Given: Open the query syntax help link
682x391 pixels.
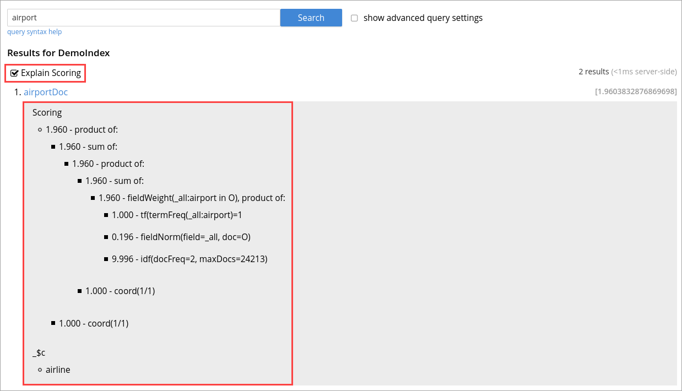Looking at the screenshot, I should [x=34, y=31].
